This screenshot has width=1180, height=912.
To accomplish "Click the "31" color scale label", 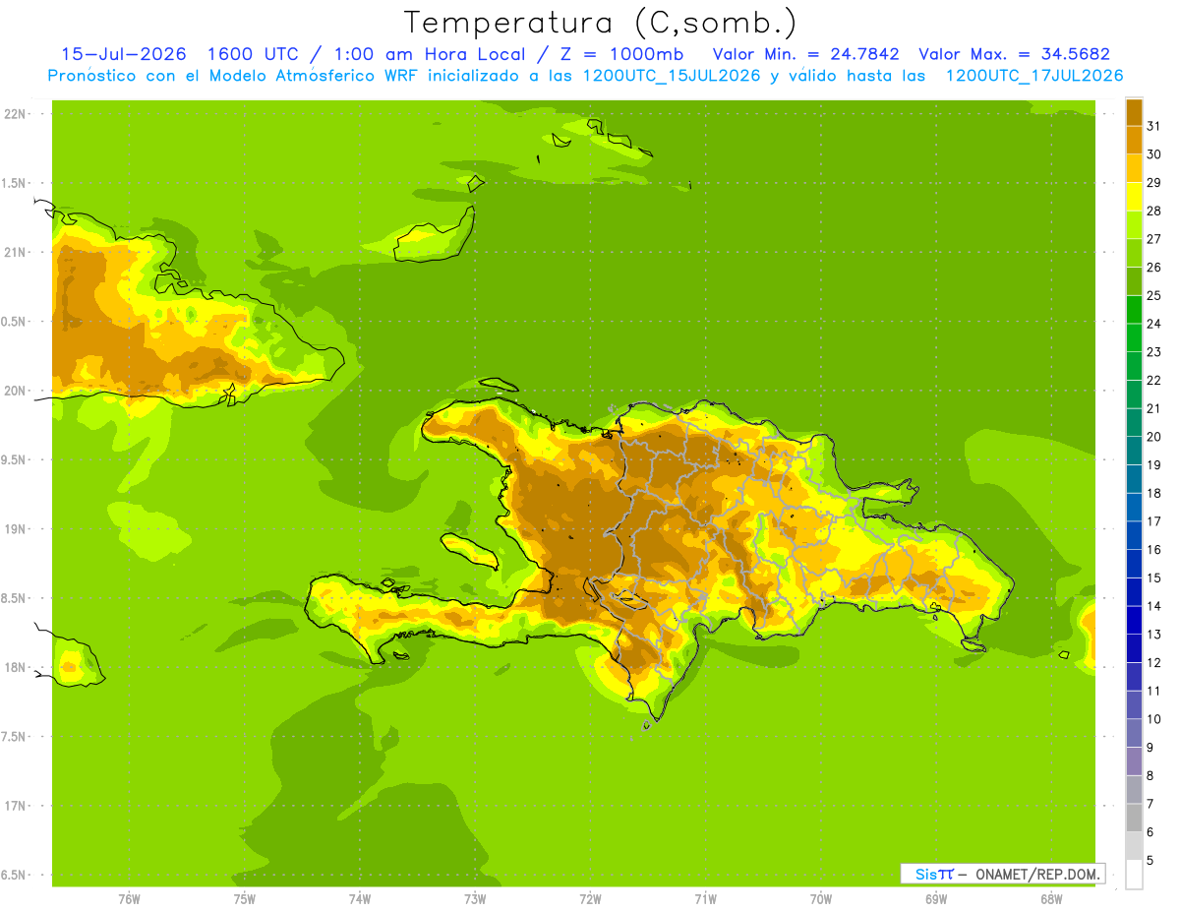I will pyautogui.click(x=1153, y=126).
